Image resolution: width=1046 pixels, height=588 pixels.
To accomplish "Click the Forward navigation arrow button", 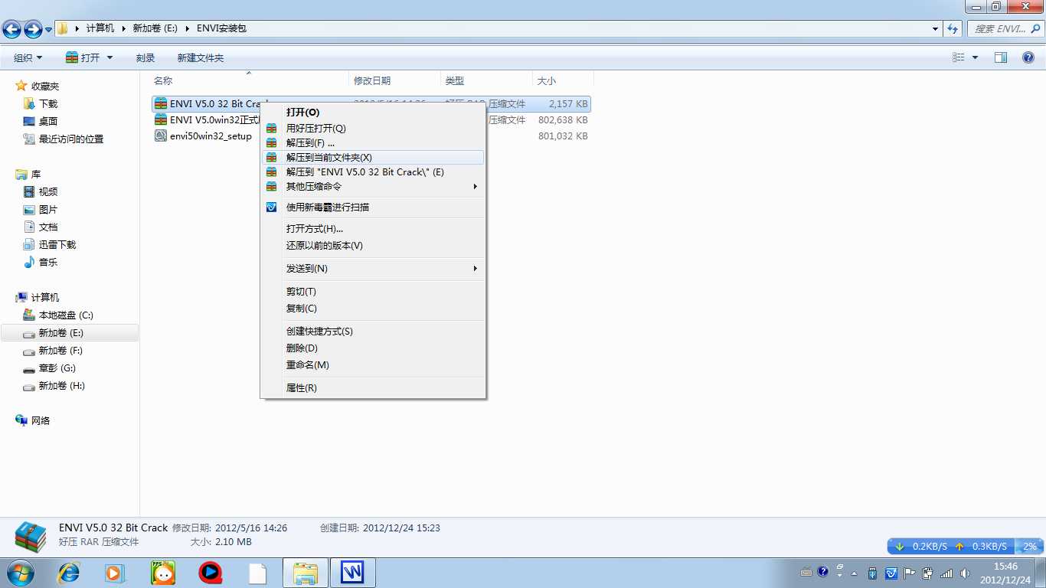I will click(33, 29).
